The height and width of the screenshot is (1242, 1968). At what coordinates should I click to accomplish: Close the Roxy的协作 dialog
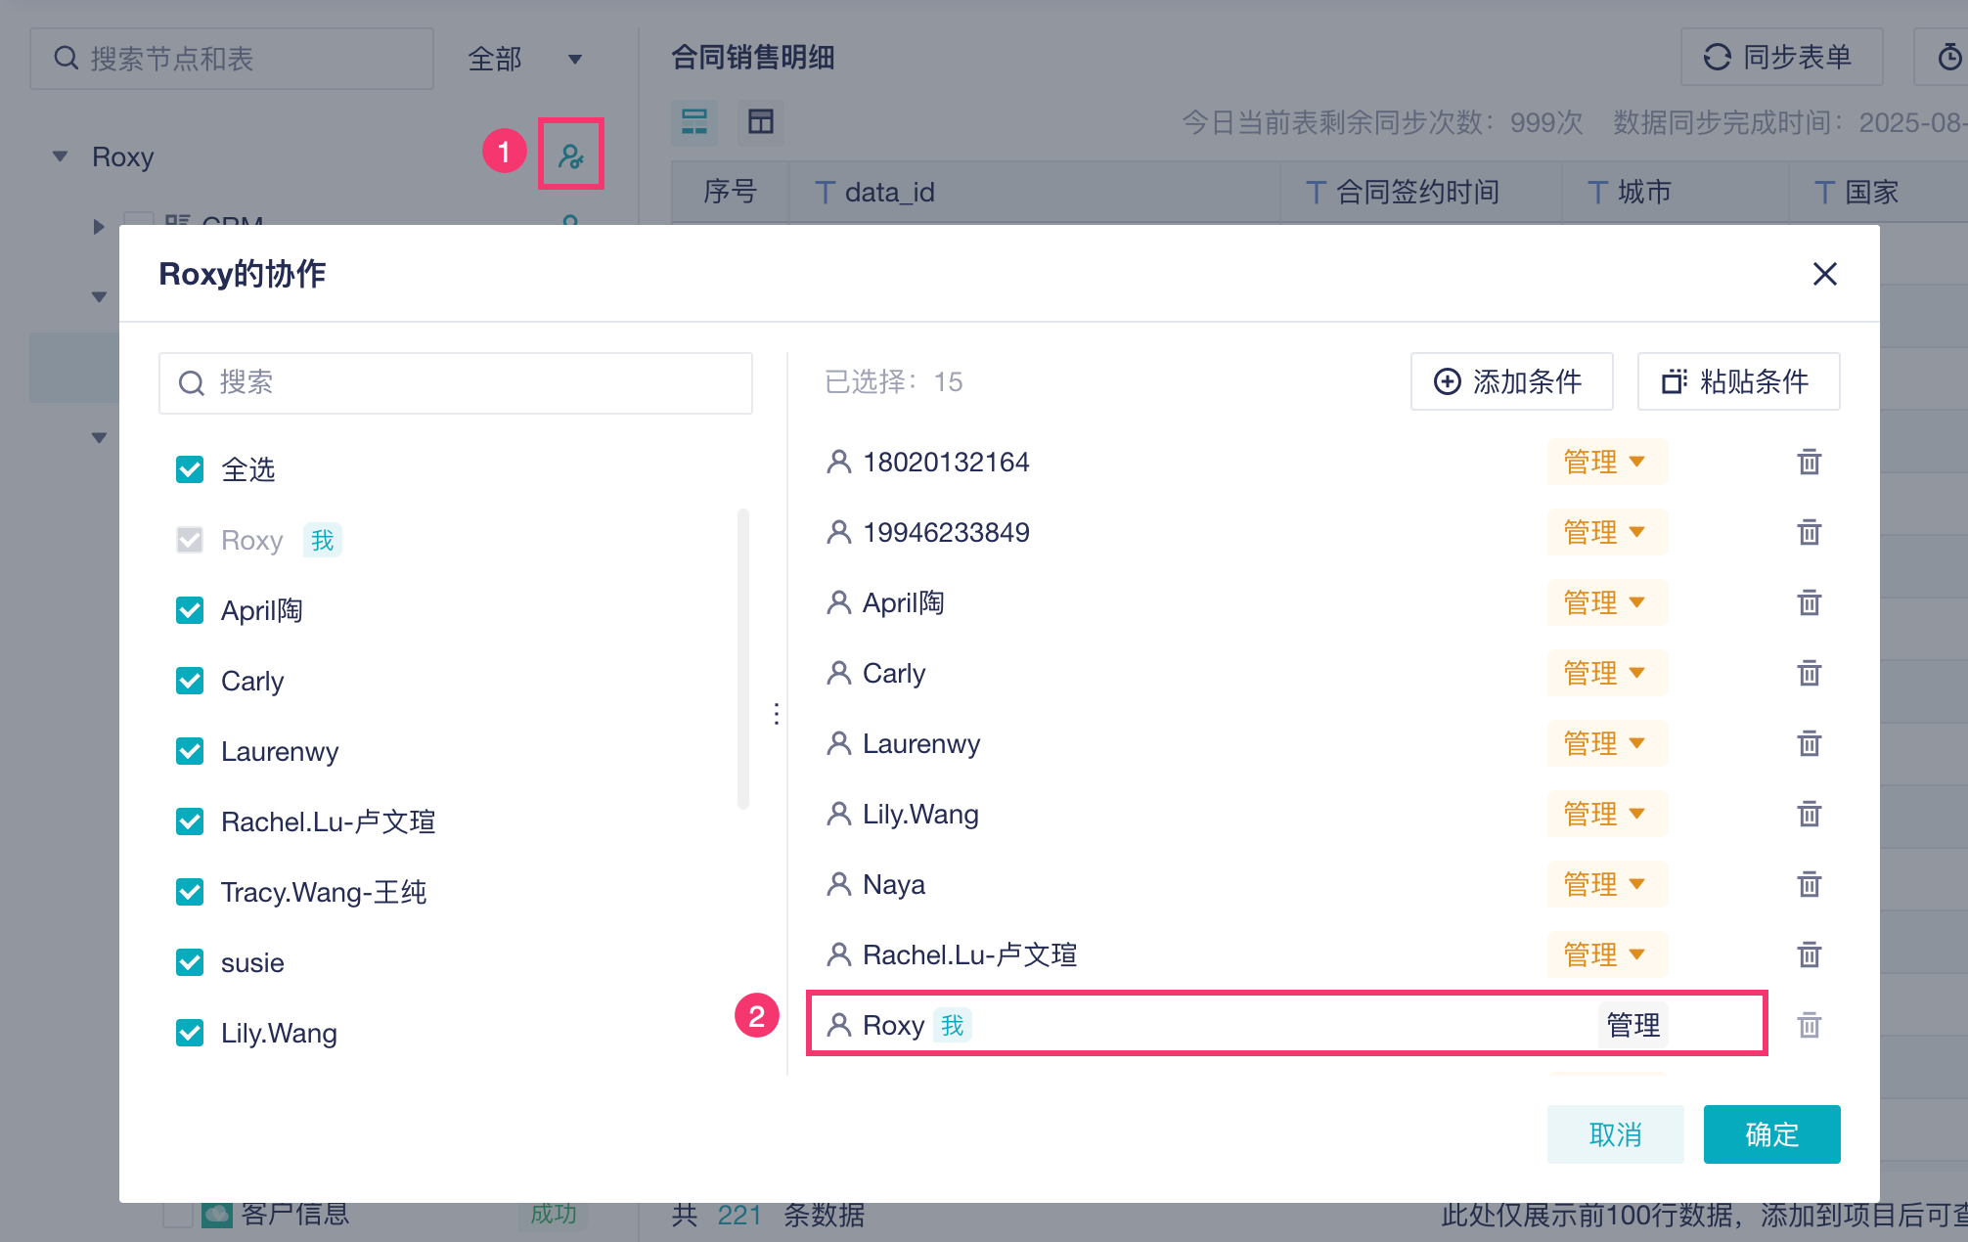[x=1824, y=274]
